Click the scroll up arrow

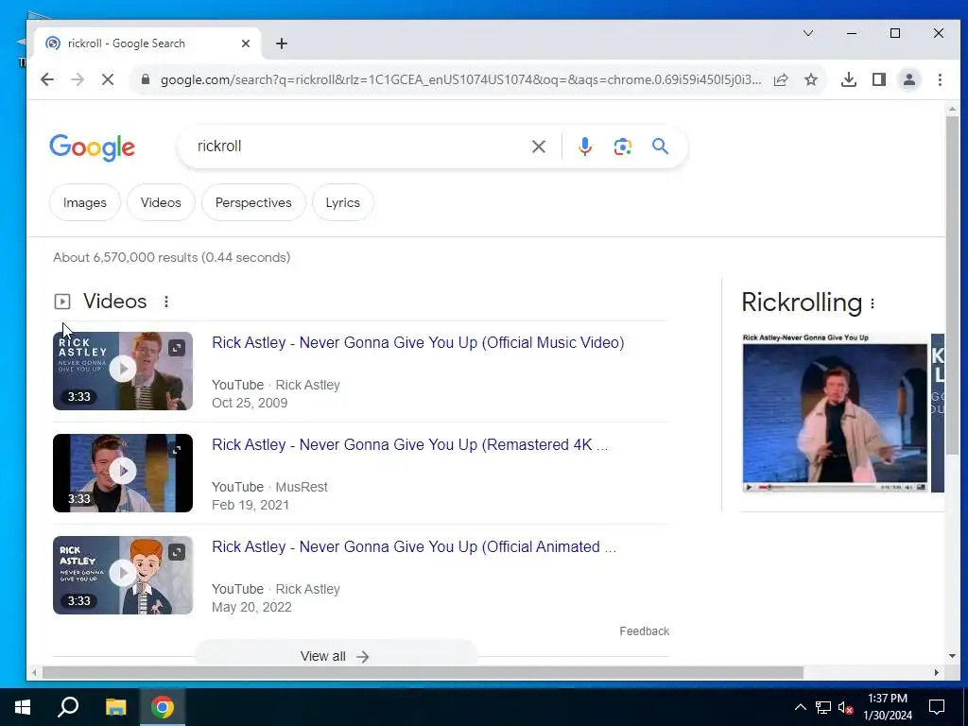(953, 110)
